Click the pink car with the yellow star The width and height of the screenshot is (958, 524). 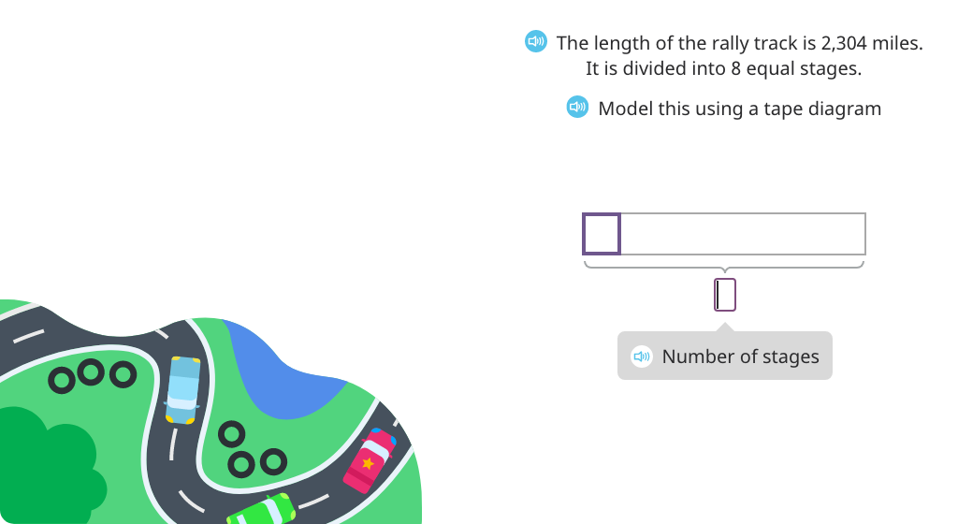(370, 459)
